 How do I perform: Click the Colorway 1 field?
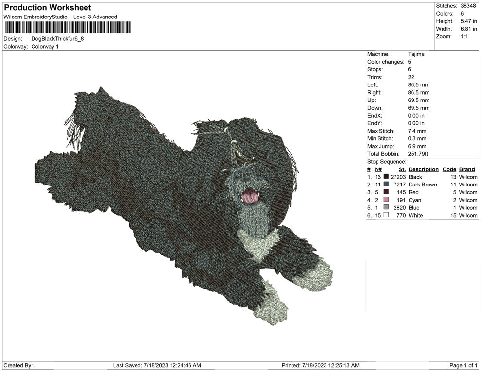pyautogui.click(x=46, y=47)
